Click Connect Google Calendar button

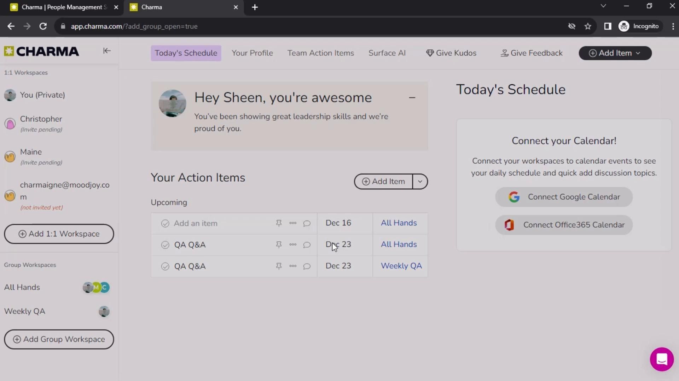tap(564, 197)
